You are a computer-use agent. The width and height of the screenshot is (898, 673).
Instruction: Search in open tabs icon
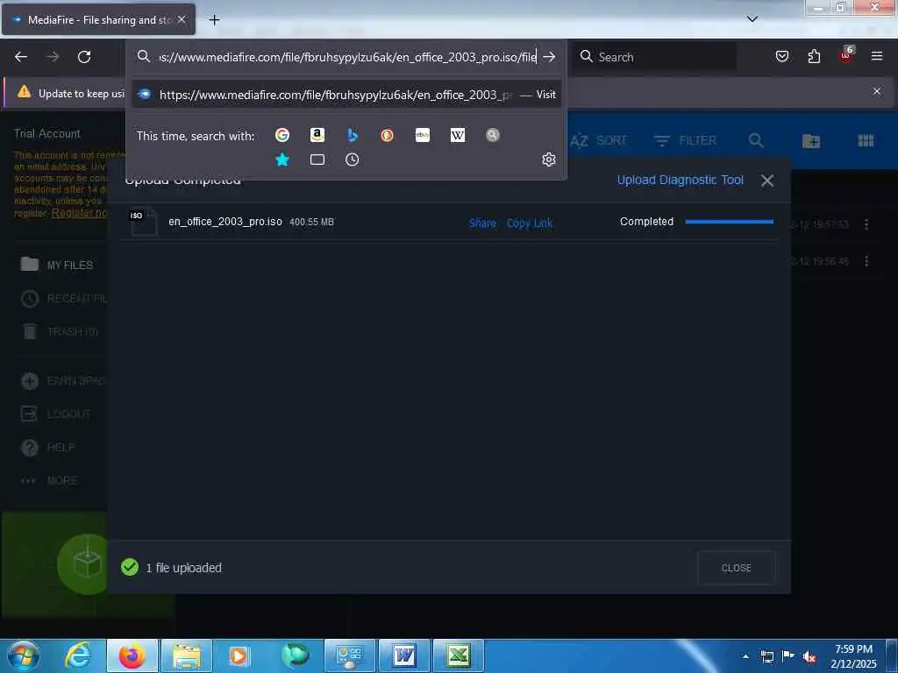click(317, 159)
